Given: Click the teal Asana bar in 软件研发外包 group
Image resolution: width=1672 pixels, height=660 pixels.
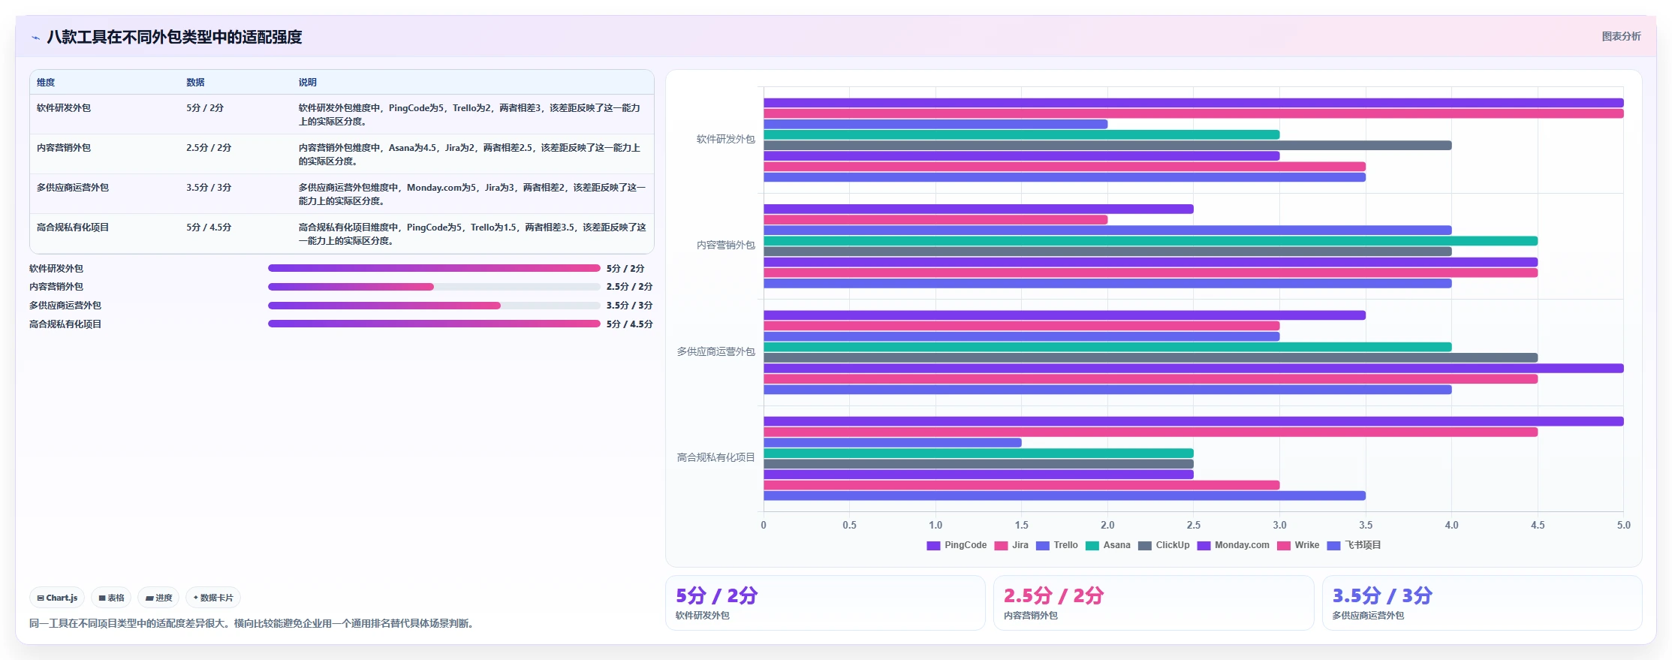Looking at the screenshot, I should pos(1021,135).
